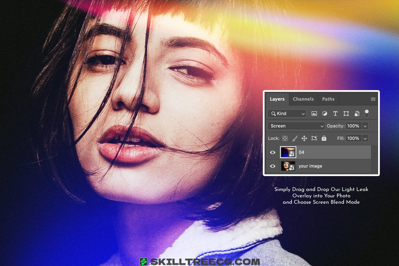
Task: Click lock image pixels brush icon
Action: pos(295,138)
